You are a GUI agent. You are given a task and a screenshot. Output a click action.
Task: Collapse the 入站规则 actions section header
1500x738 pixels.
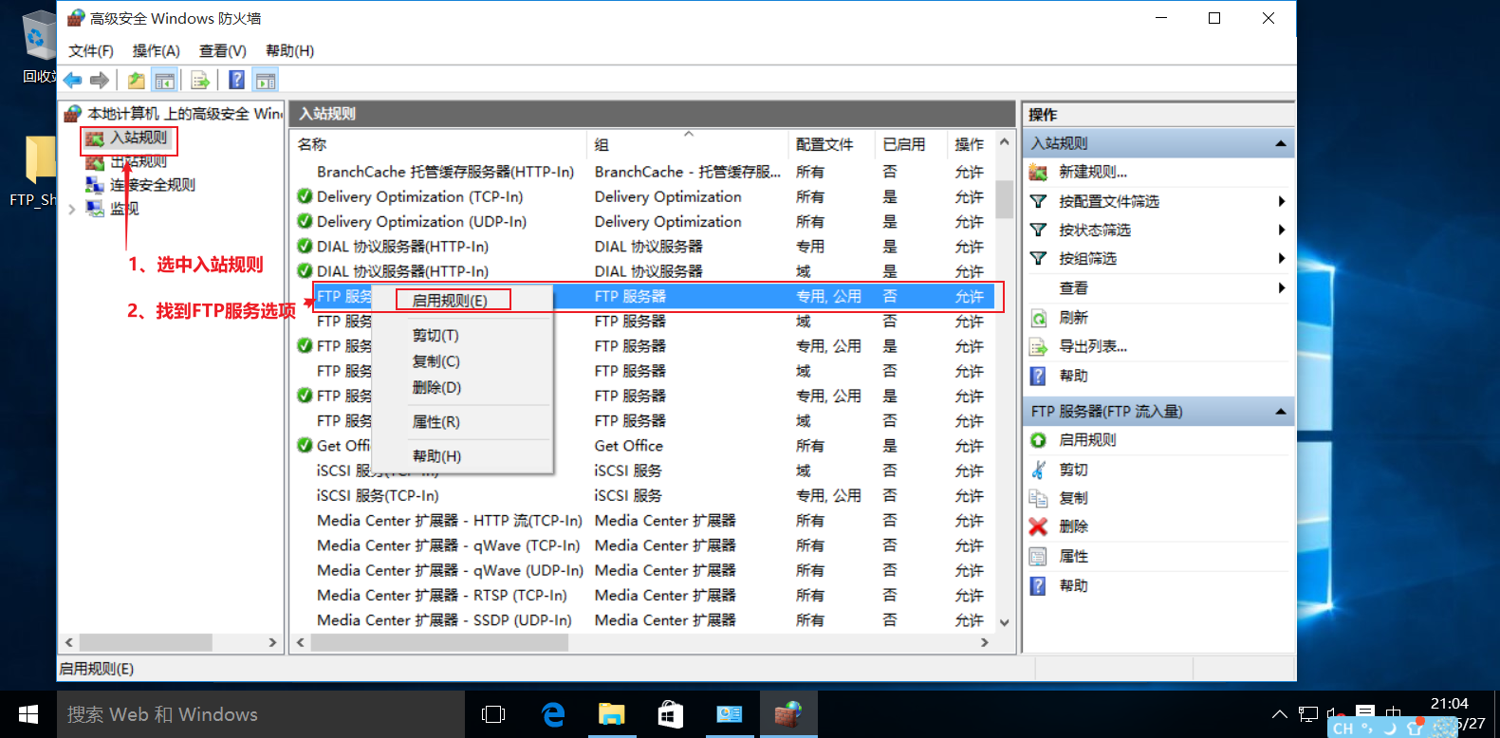pyautogui.click(x=1281, y=143)
